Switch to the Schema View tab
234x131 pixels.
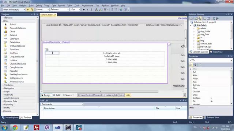[x=211, y=118]
